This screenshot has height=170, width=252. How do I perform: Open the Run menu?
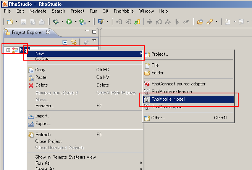point(94,11)
